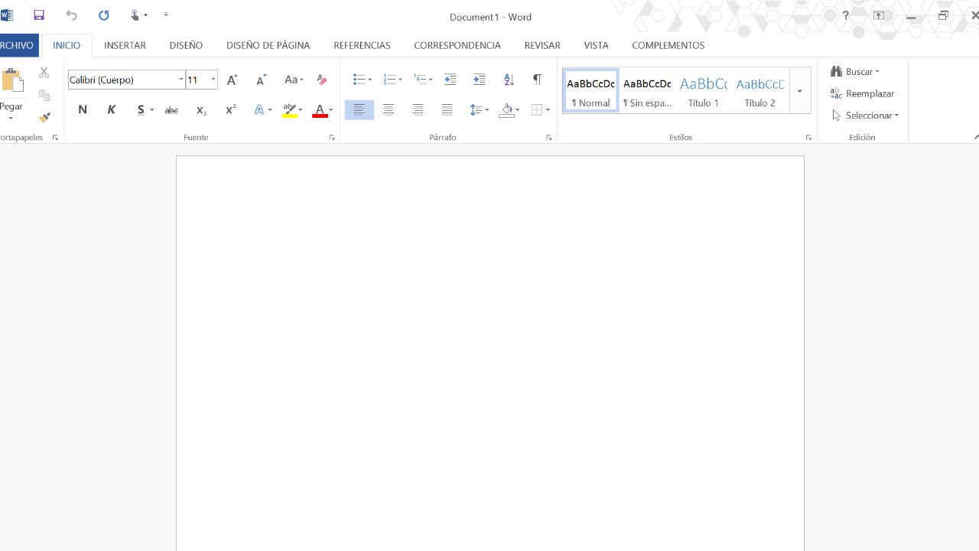Toggle underline (S) formatting
979x551 pixels.
point(141,109)
